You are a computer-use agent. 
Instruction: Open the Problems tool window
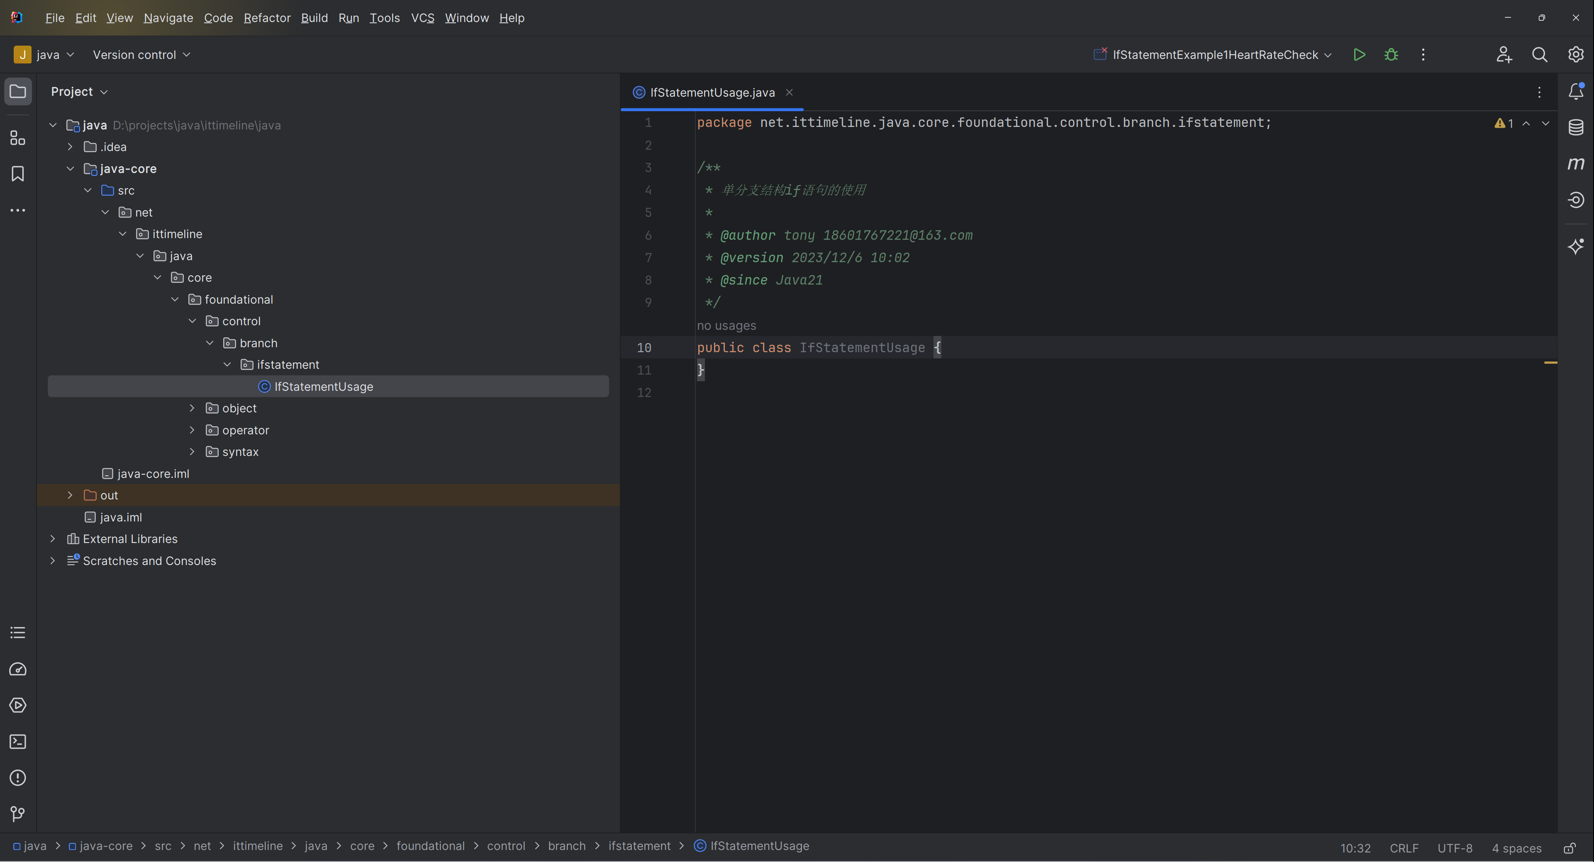[18, 778]
